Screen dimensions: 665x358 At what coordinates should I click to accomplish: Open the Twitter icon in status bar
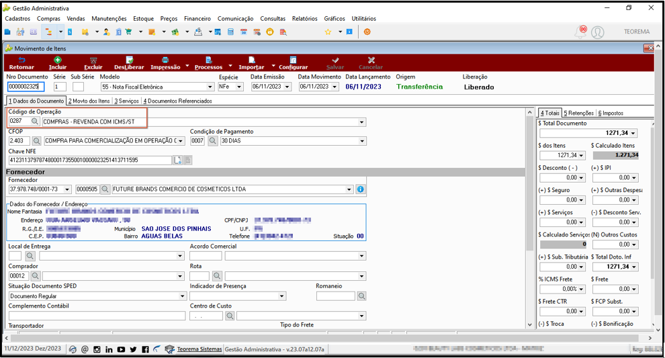click(x=133, y=349)
